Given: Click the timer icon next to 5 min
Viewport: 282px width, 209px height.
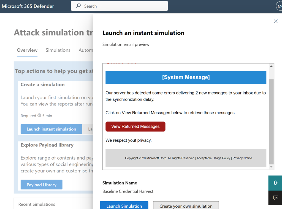Looking at the screenshot, I should (x=39, y=115).
